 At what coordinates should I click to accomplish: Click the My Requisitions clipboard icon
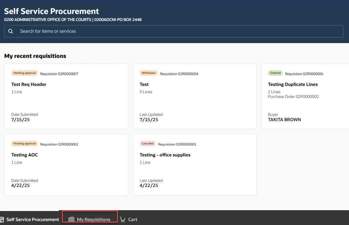coord(72,220)
